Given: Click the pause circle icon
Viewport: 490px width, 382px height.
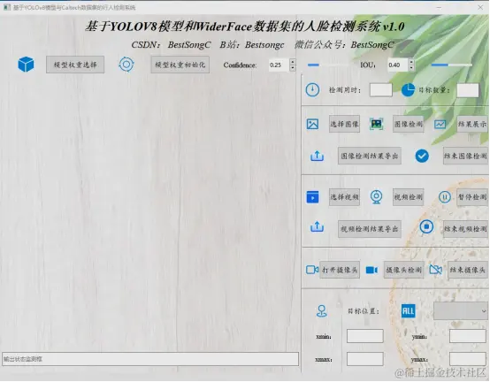Looking at the screenshot, I should click(444, 197).
